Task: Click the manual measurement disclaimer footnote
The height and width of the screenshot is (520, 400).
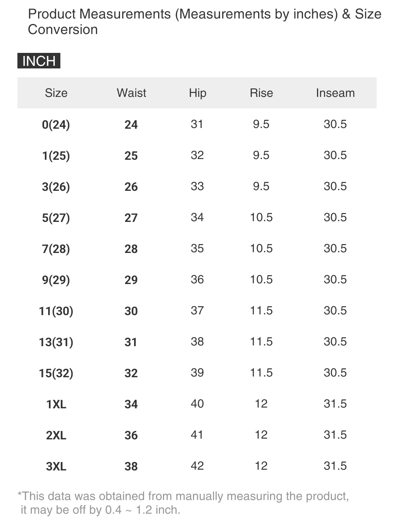Action: [183, 503]
